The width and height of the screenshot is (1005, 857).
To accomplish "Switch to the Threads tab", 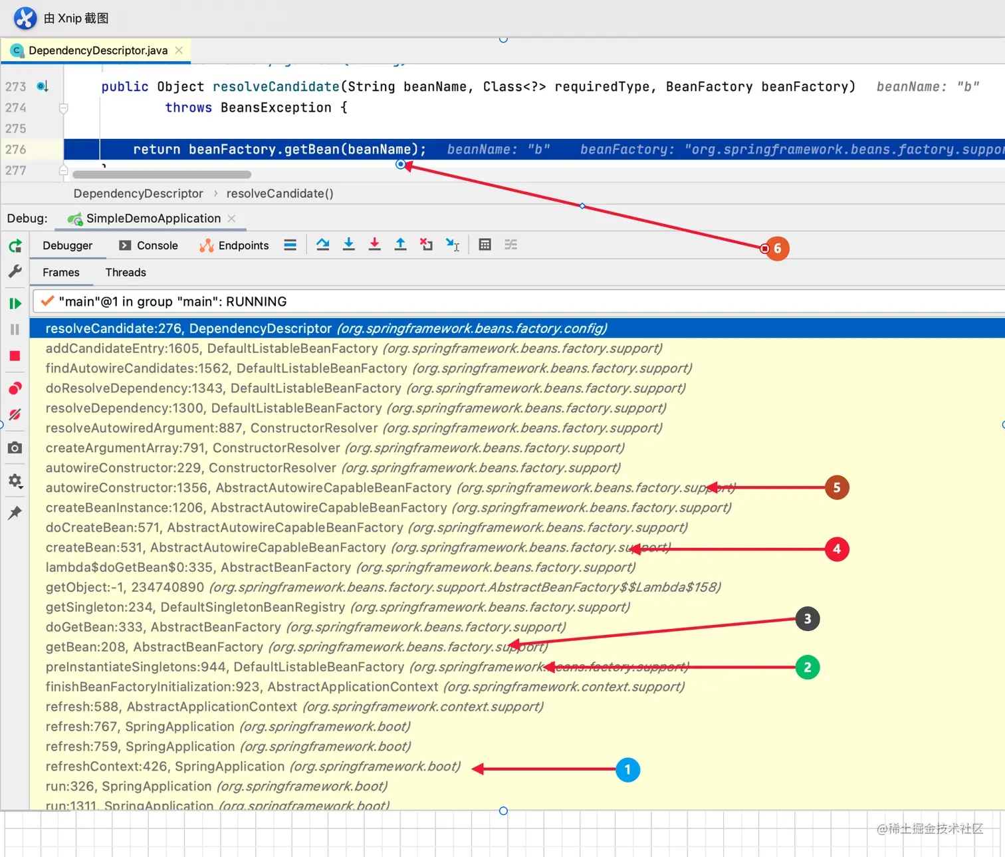I will (126, 273).
